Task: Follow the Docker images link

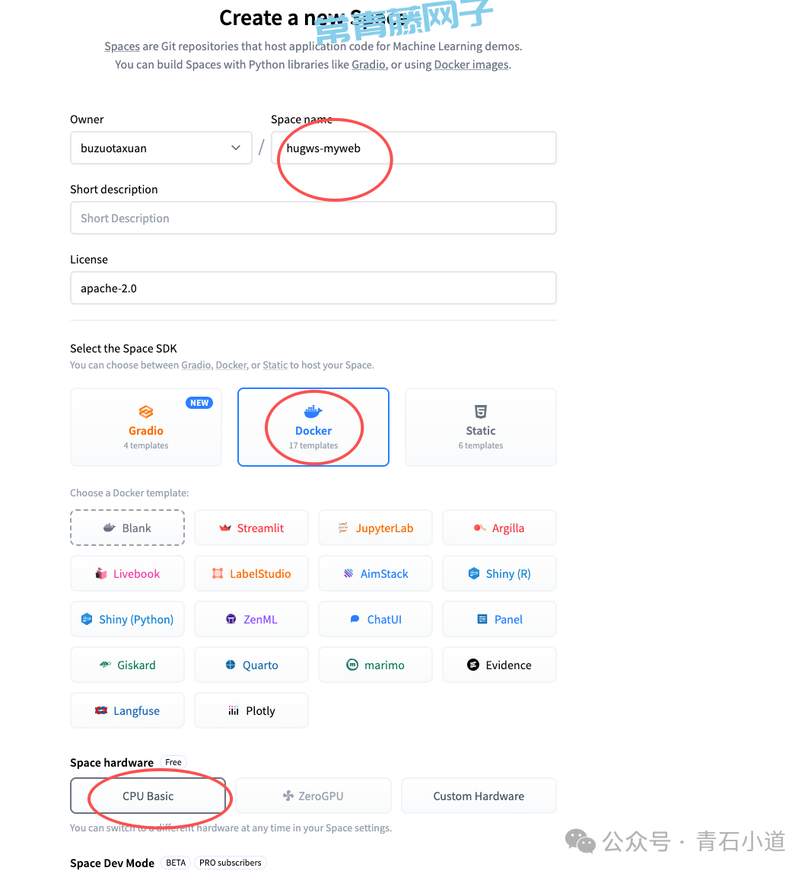Action: pyautogui.click(x=471, y=65)
